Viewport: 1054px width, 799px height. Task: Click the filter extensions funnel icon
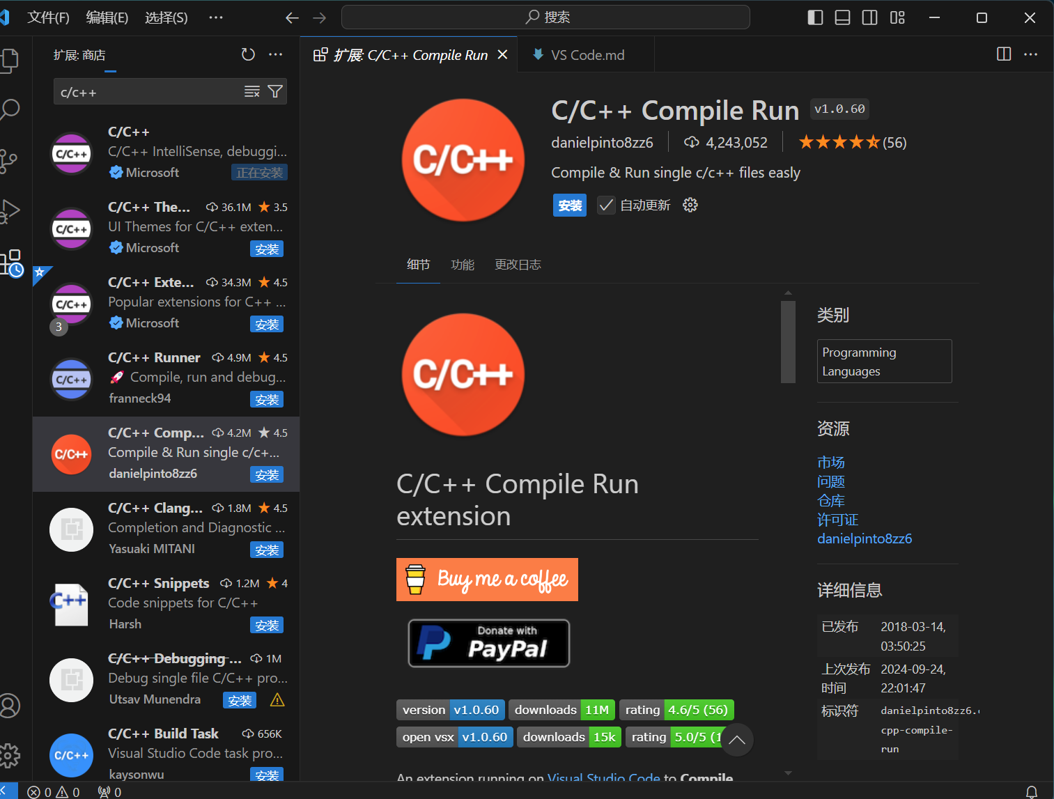(x=275, y=91)
